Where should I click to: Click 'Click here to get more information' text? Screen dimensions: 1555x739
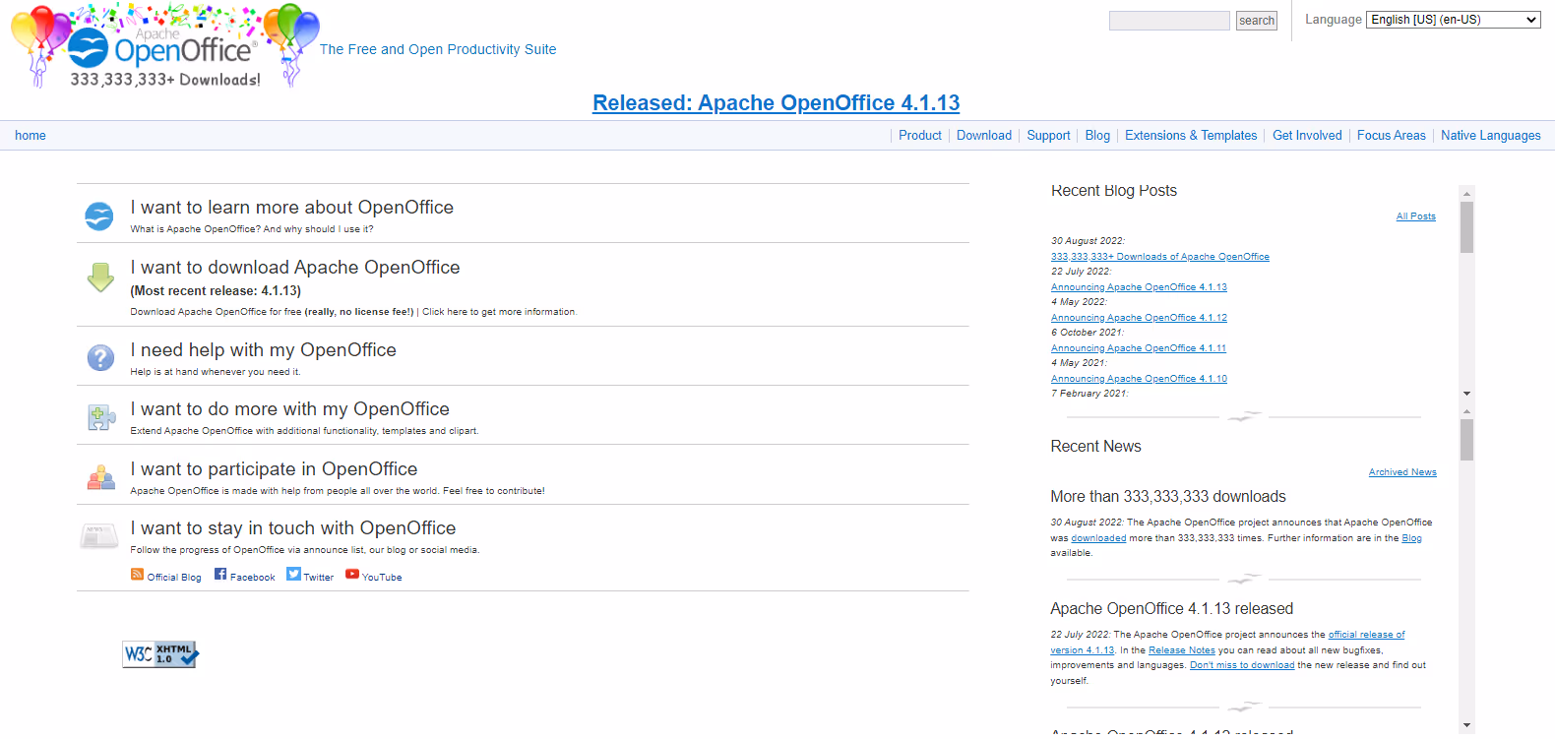coord(499,312)
